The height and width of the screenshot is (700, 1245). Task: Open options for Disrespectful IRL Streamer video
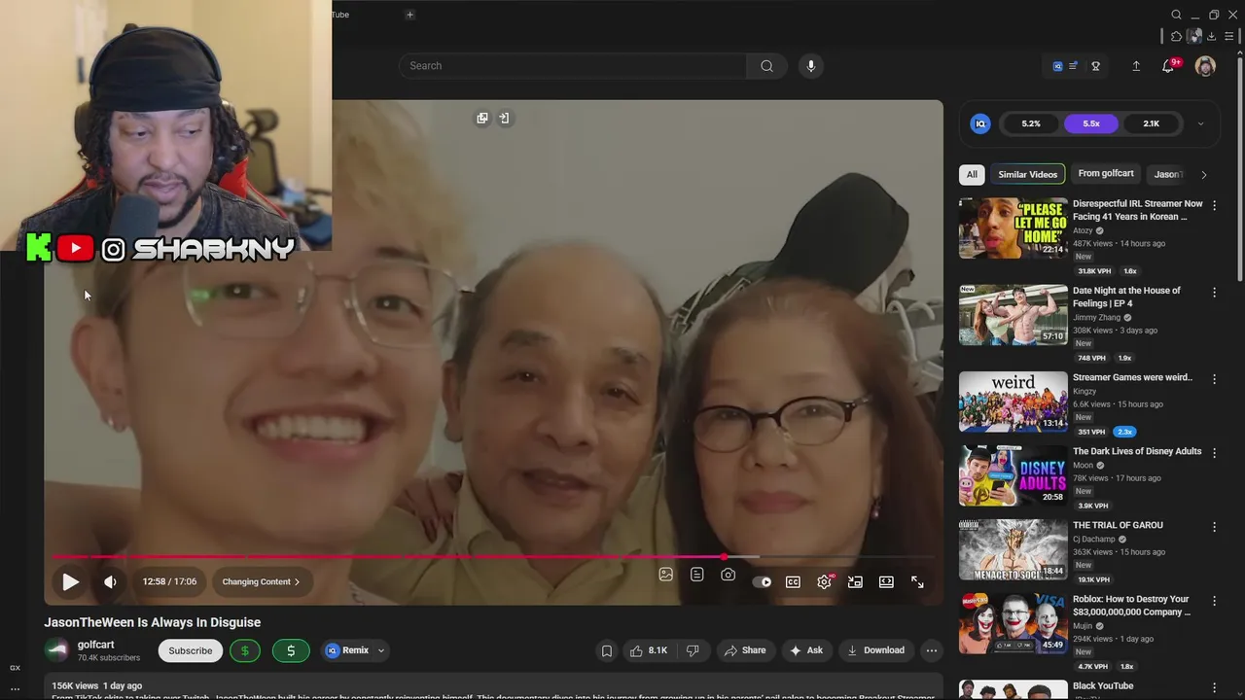(1214, 205)
